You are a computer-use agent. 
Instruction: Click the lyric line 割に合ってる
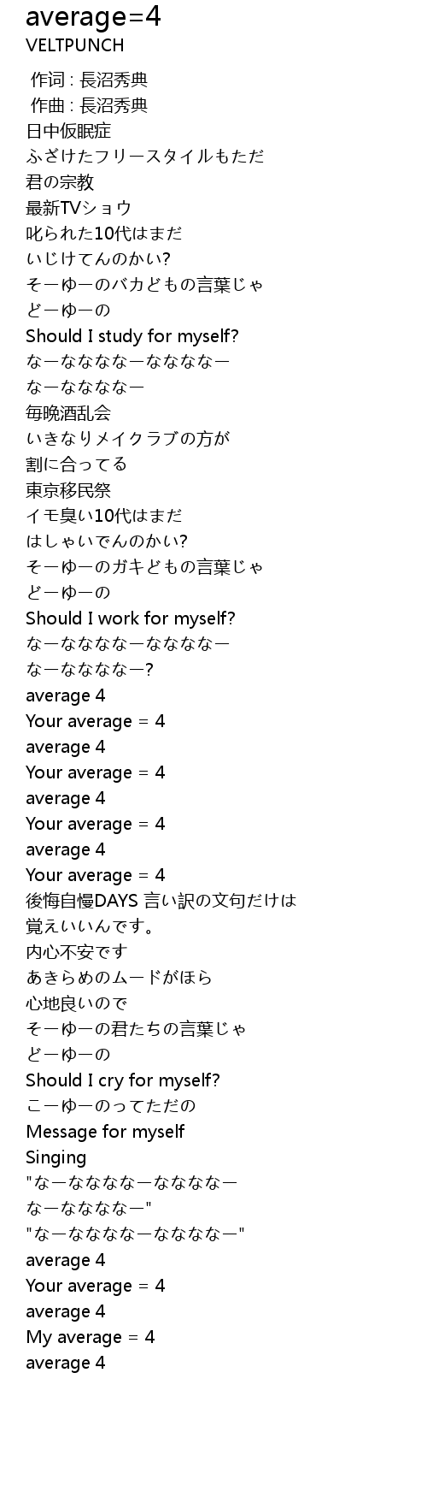(77, 464)
